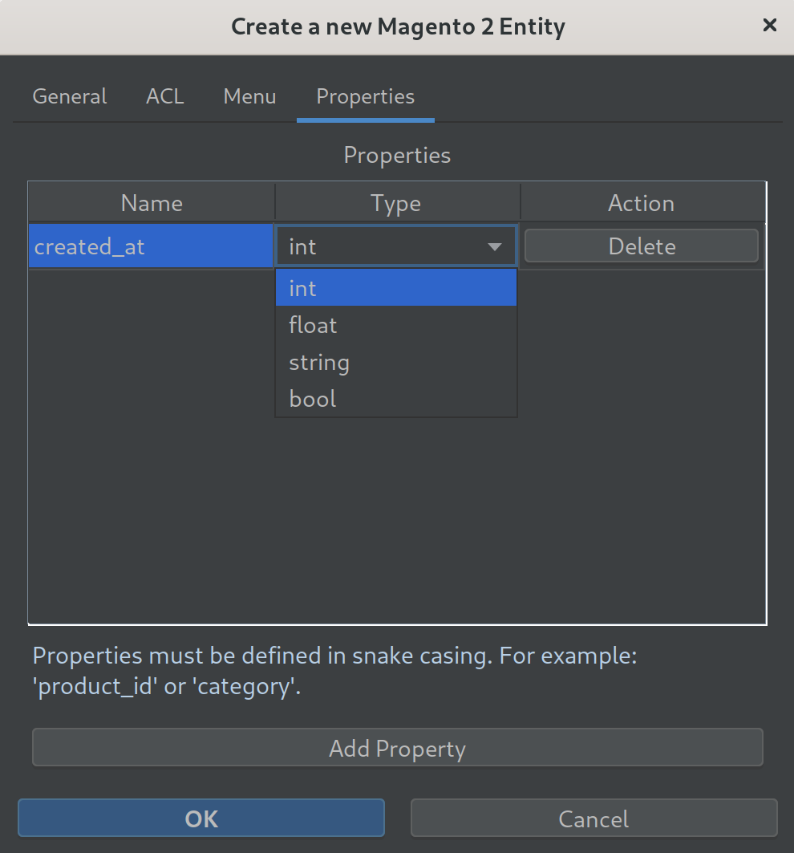Open the ACL tab

point(164,97)
